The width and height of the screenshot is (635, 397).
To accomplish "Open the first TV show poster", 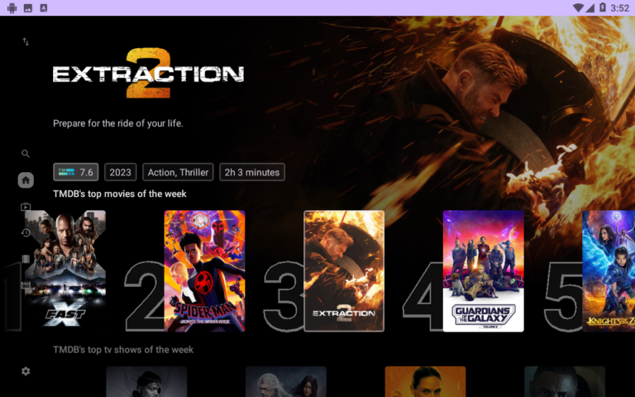I will pyautogui.click(x=146, y=381).
